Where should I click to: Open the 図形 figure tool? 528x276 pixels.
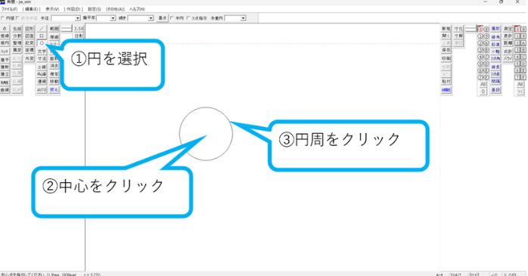[x=30, y=29]
